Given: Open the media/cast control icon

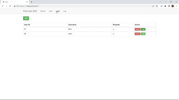Looking at the screenshot, I should [161, 6].
